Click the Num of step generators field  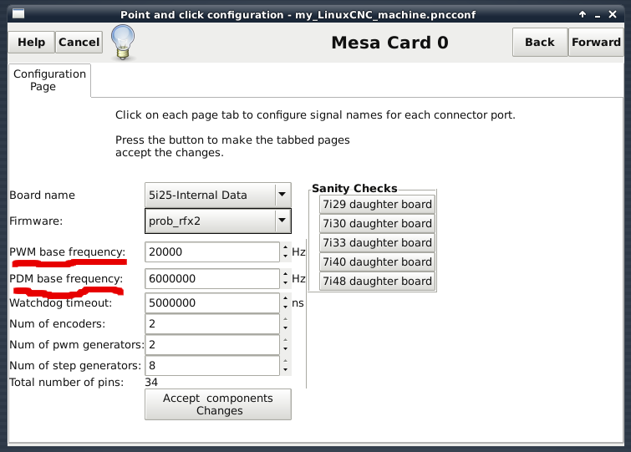point(211,366)
